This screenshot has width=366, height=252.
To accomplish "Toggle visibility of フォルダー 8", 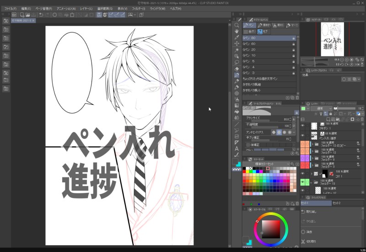I will (303, 158).
